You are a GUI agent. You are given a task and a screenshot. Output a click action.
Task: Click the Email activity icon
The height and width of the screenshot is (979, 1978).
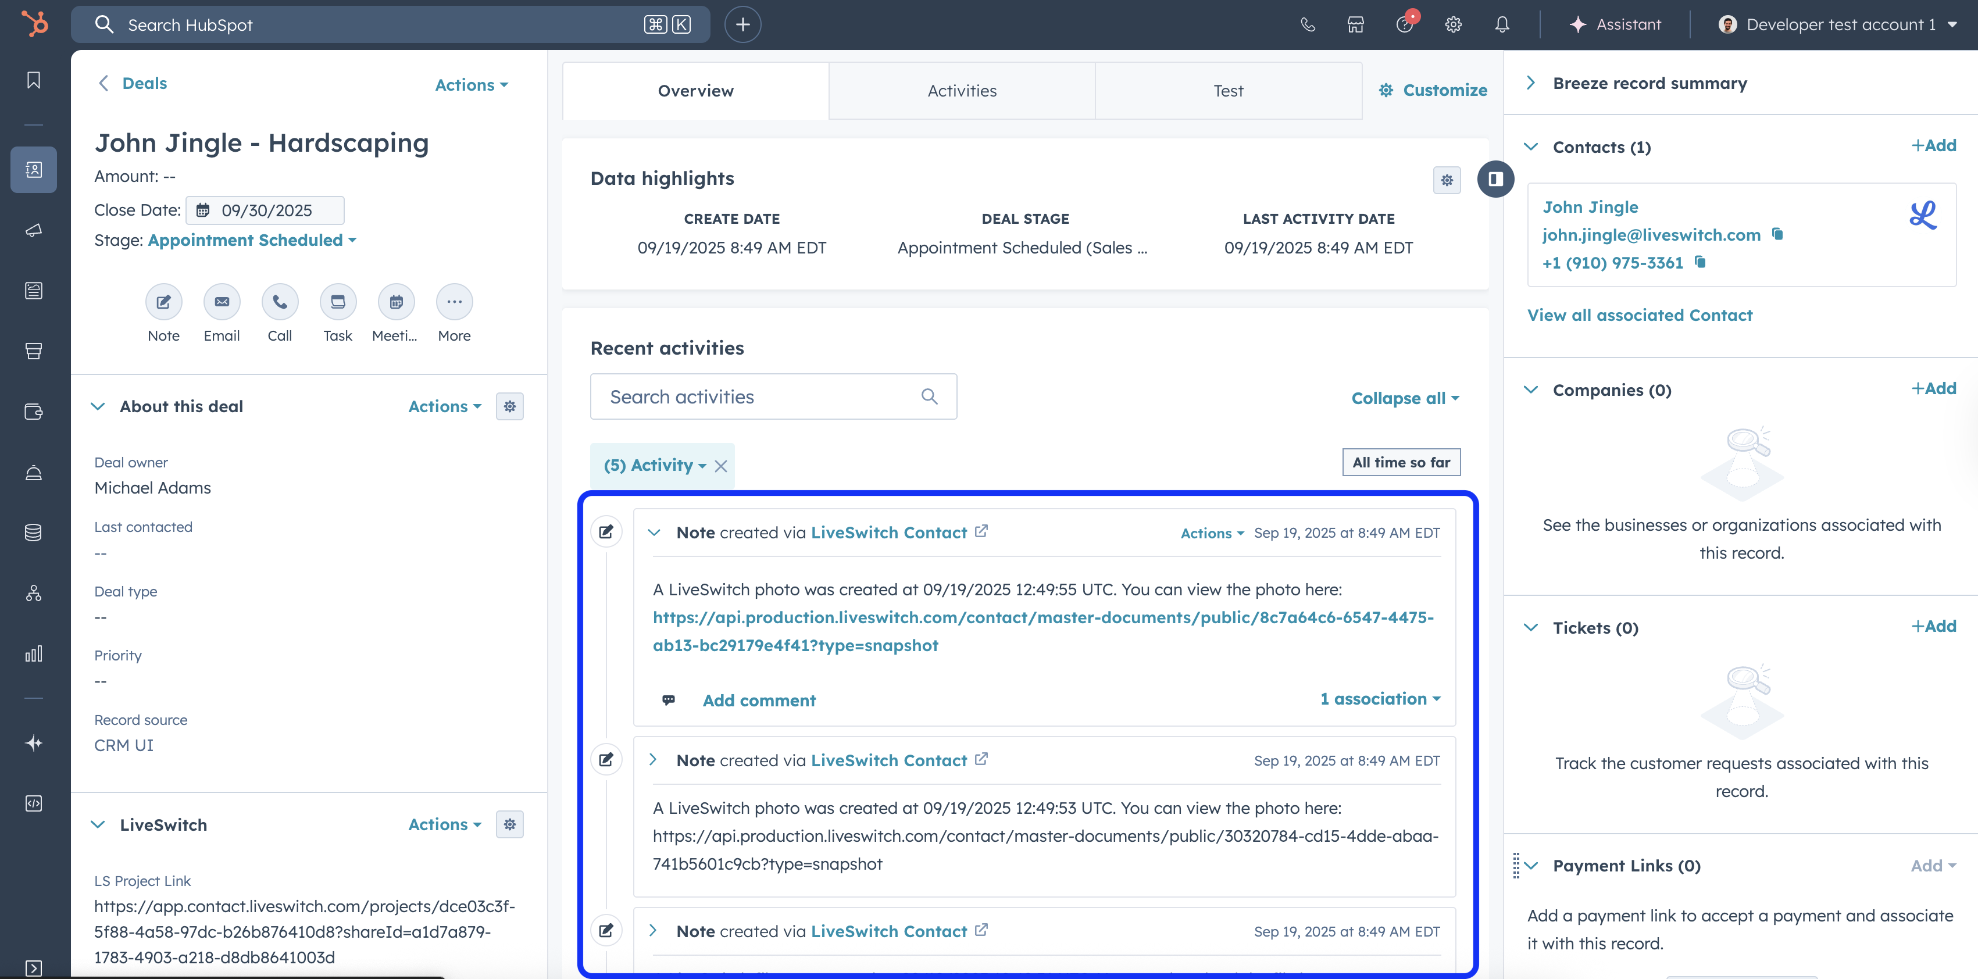click(221, 302)
